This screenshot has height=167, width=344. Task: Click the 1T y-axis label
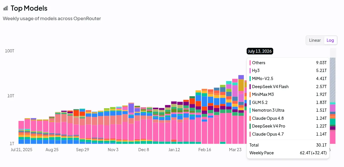[x=12, y=144]
